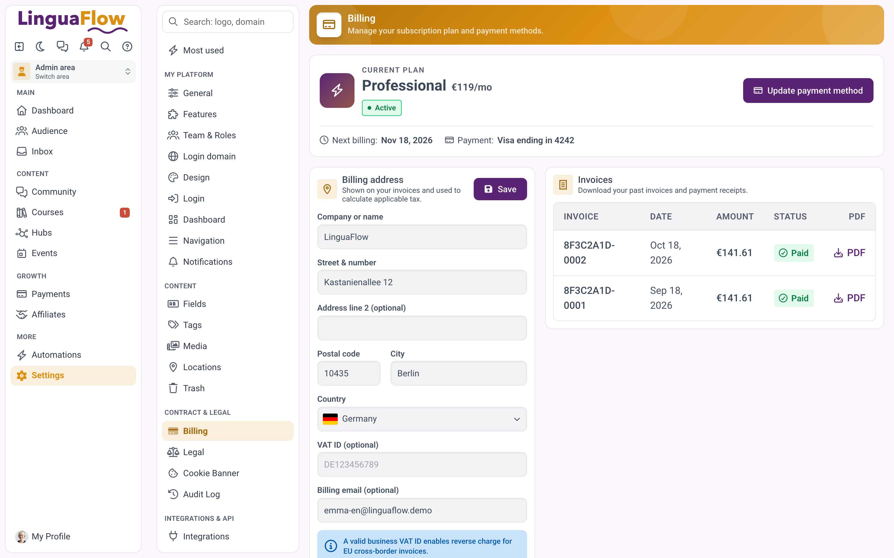Click Update payment method button
The width and height of the screenshot is (894, 558).
(808, 91)
